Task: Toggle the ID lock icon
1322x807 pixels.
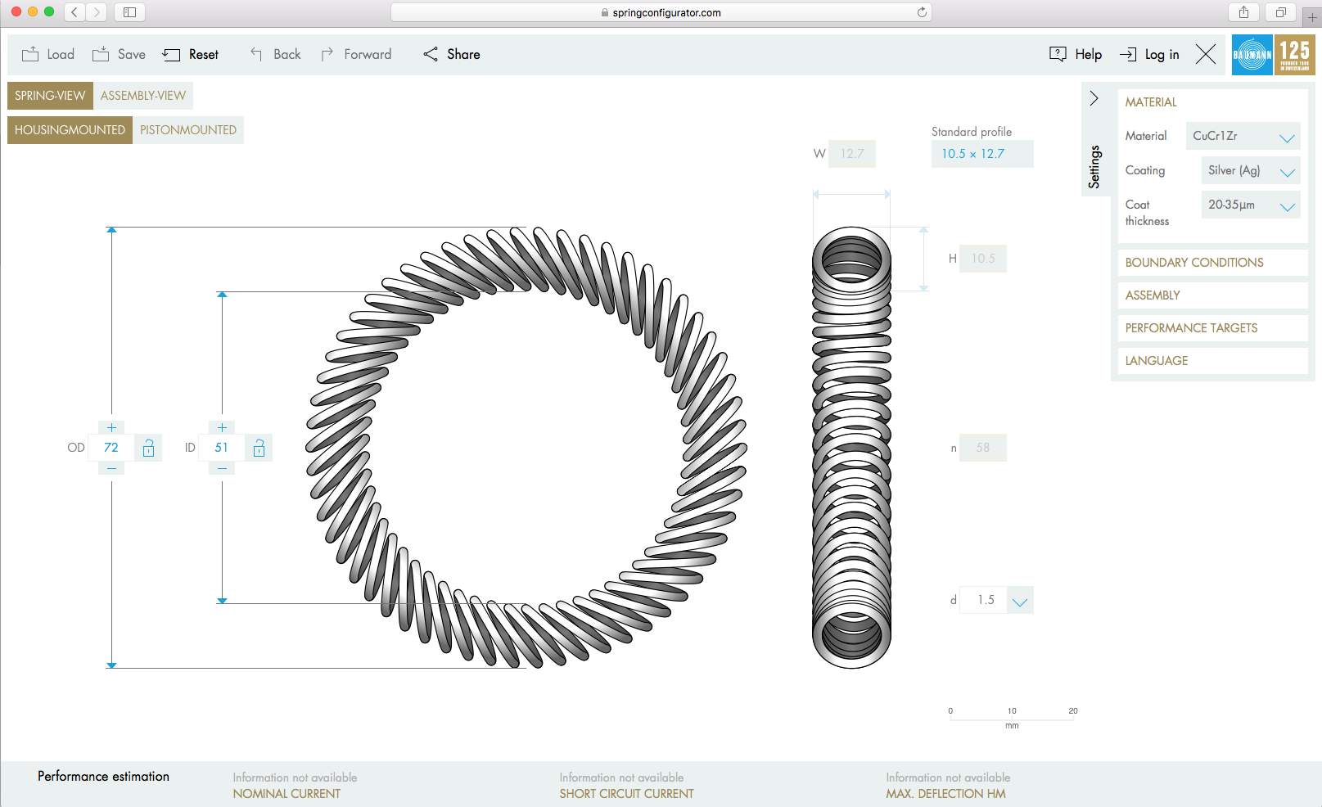Action: (x=259, y=448)
